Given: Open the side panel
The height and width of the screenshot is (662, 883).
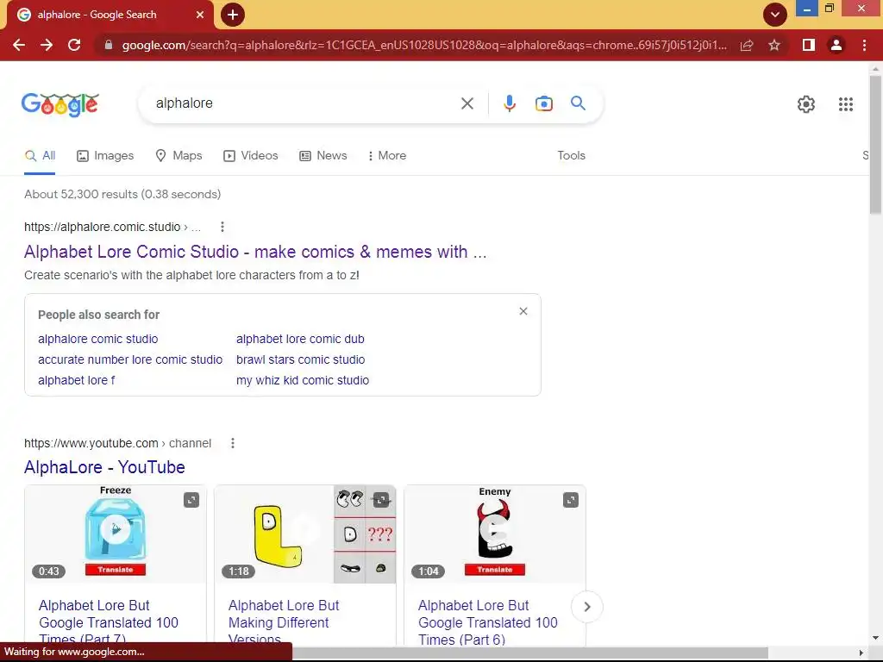Looking at the screenshot, I should tap(808, 45).
